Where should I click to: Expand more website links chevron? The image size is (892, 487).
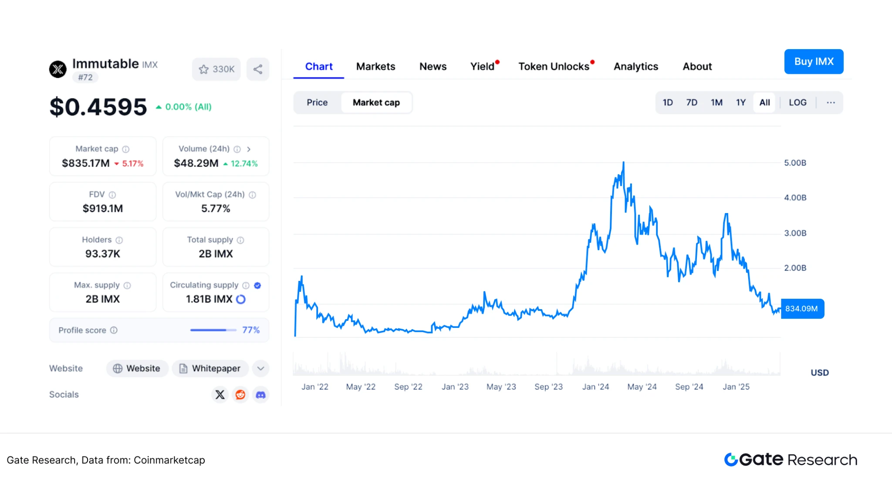coord(260,368)
